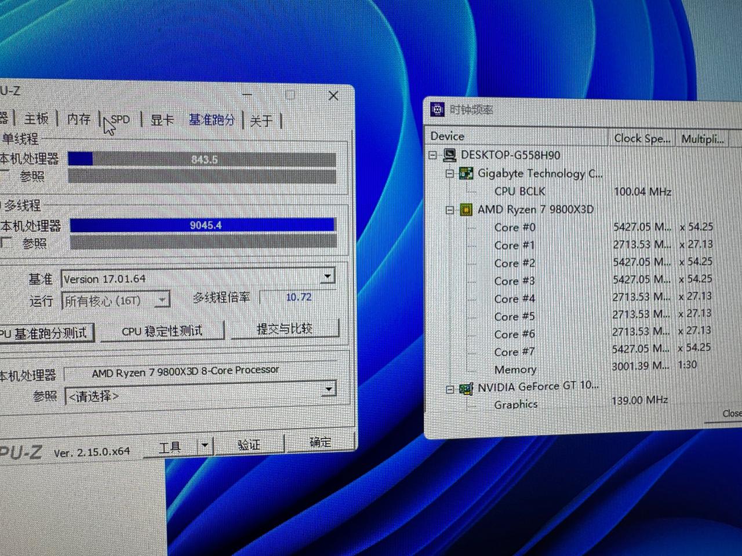
Task: Select the Core #1 row
Action: 515,246
